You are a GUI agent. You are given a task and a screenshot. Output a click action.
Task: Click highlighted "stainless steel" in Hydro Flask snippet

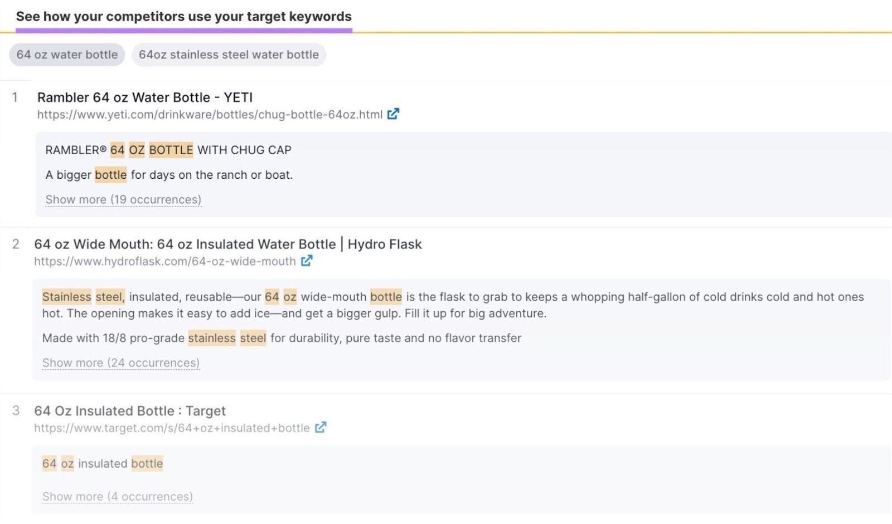84,297
